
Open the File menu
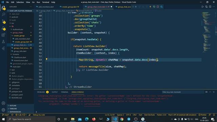coord(7,2)
